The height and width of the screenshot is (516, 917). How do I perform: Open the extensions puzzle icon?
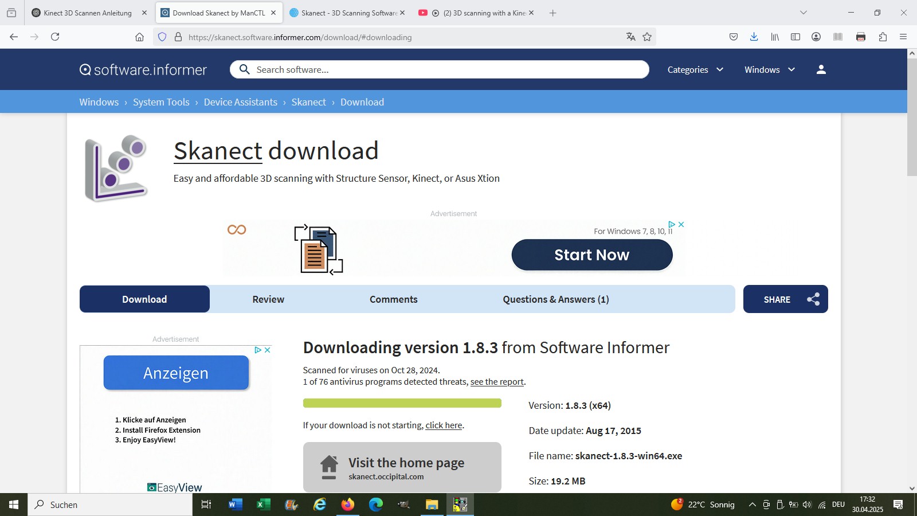coord(883,37)
